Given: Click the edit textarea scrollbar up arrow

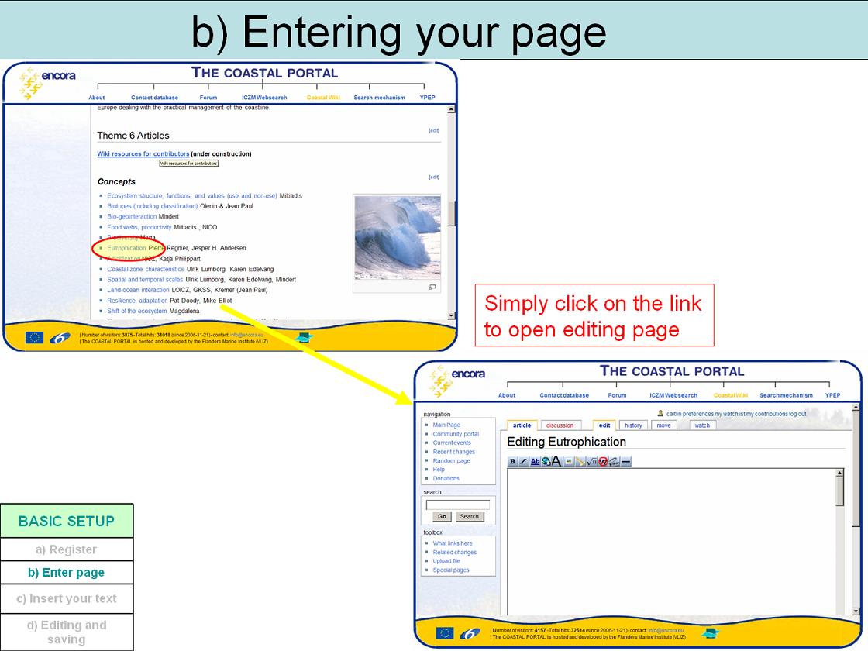Looking at the screenshot, I should (839, 472).
